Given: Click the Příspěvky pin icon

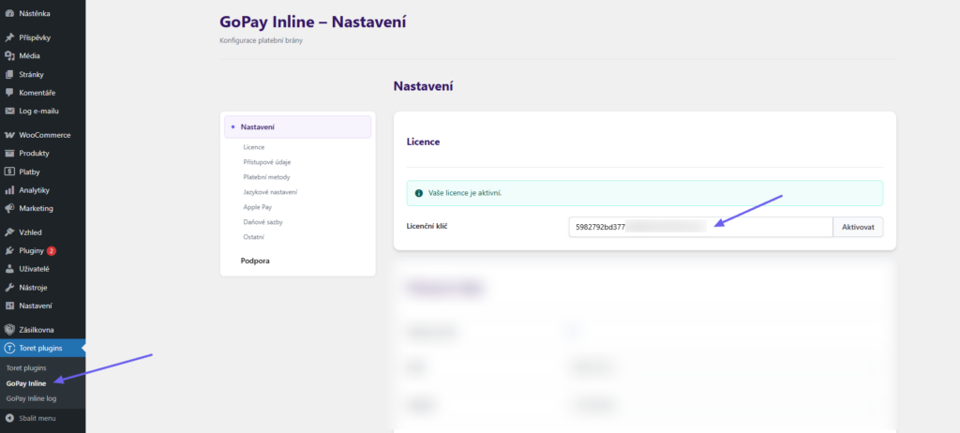Looking at the screenshot, I should (9, 38).
